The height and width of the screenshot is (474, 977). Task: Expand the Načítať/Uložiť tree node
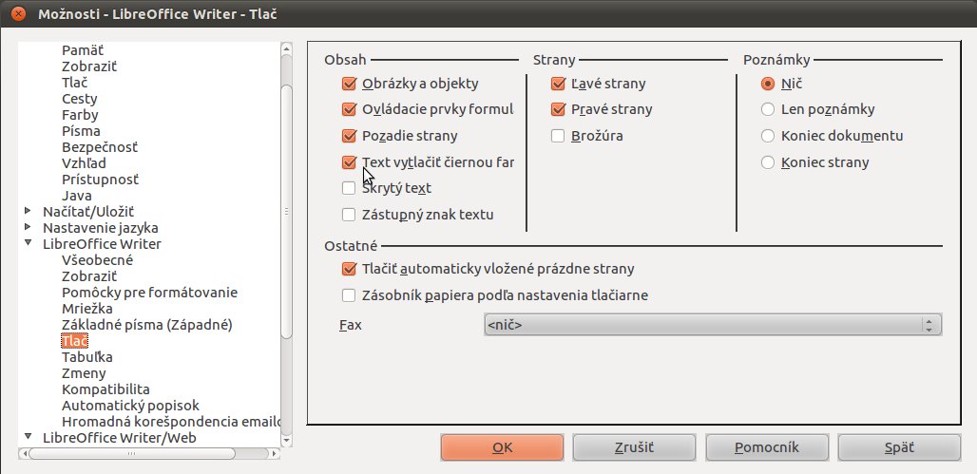point(28,211)
